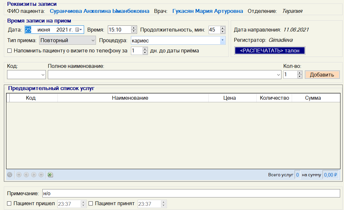Click the cancel circle icon in the services toolbar
Screen dimensions: 344x210
[10, 175]
